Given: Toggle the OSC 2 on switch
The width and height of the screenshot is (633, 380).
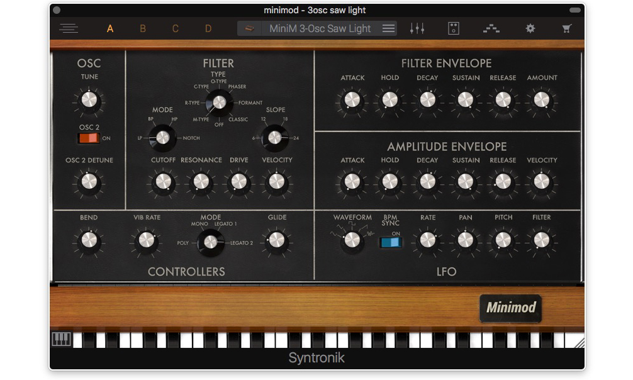Looking at the screenshot, I should pos(89,138).
